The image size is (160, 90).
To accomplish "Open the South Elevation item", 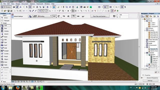I will (x=153, y=36).
